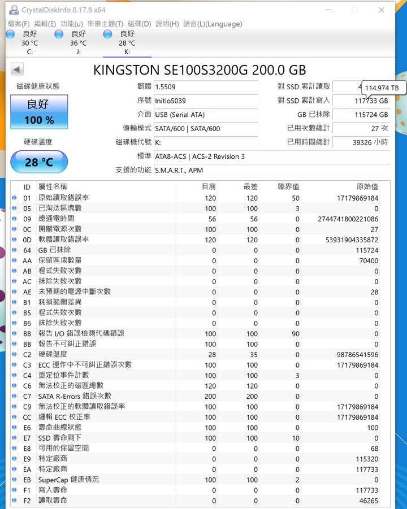Click status dot for attribute AE row

14,292
